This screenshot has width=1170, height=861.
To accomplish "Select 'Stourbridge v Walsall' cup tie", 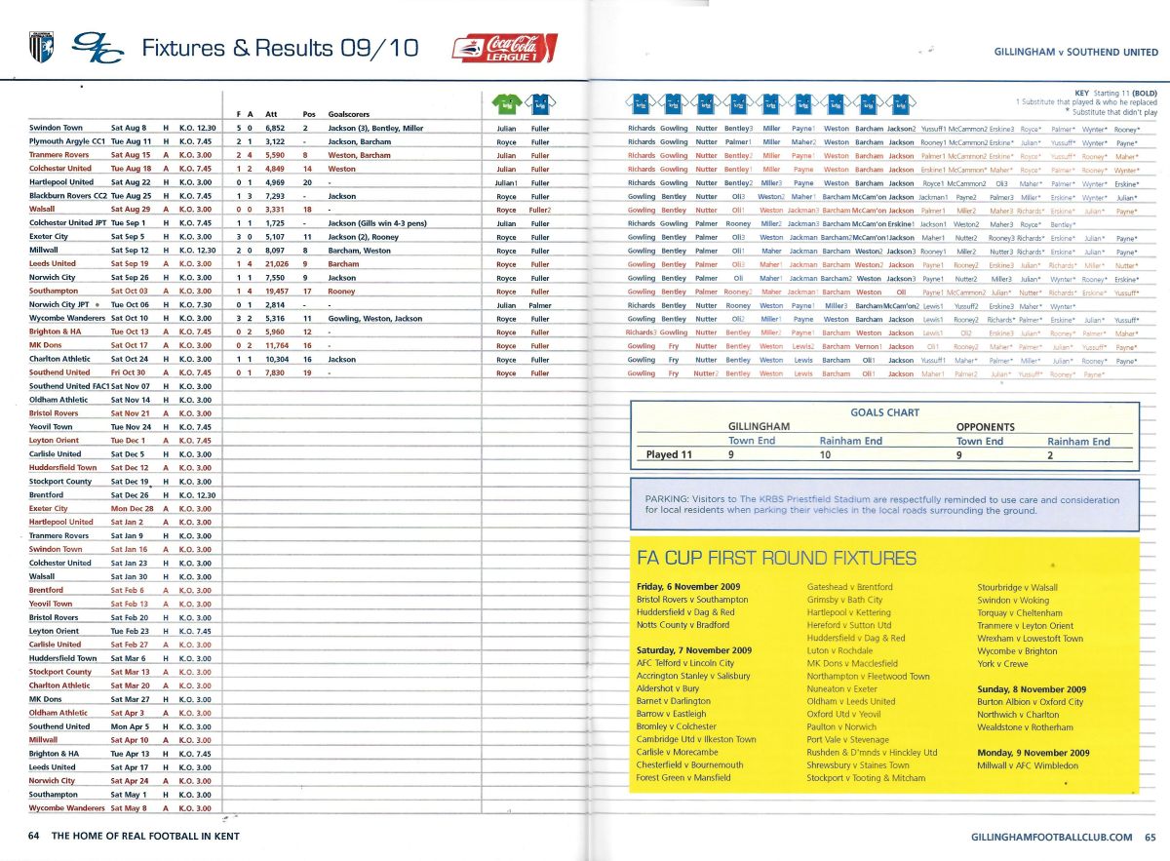I will coord(1017,588).
